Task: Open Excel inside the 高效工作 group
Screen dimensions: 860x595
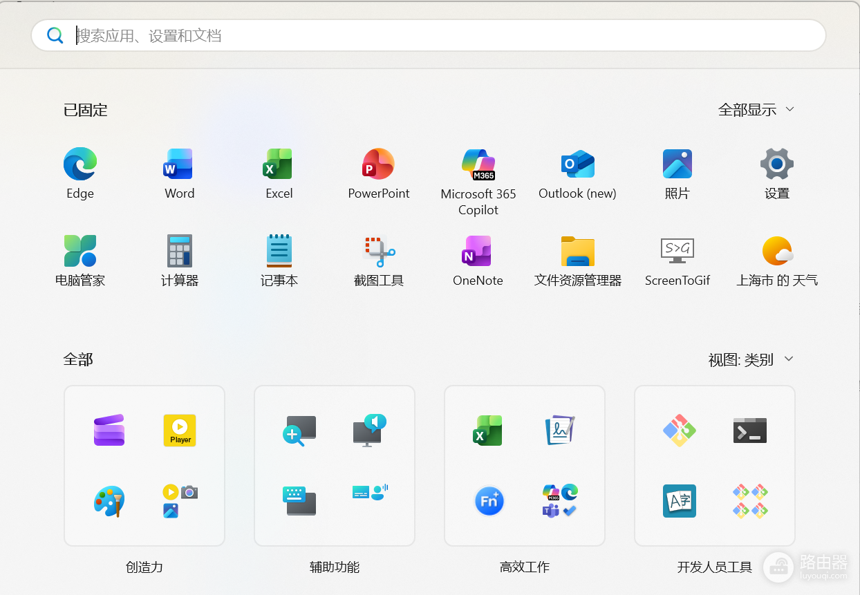Action: [x=488, y=430]
